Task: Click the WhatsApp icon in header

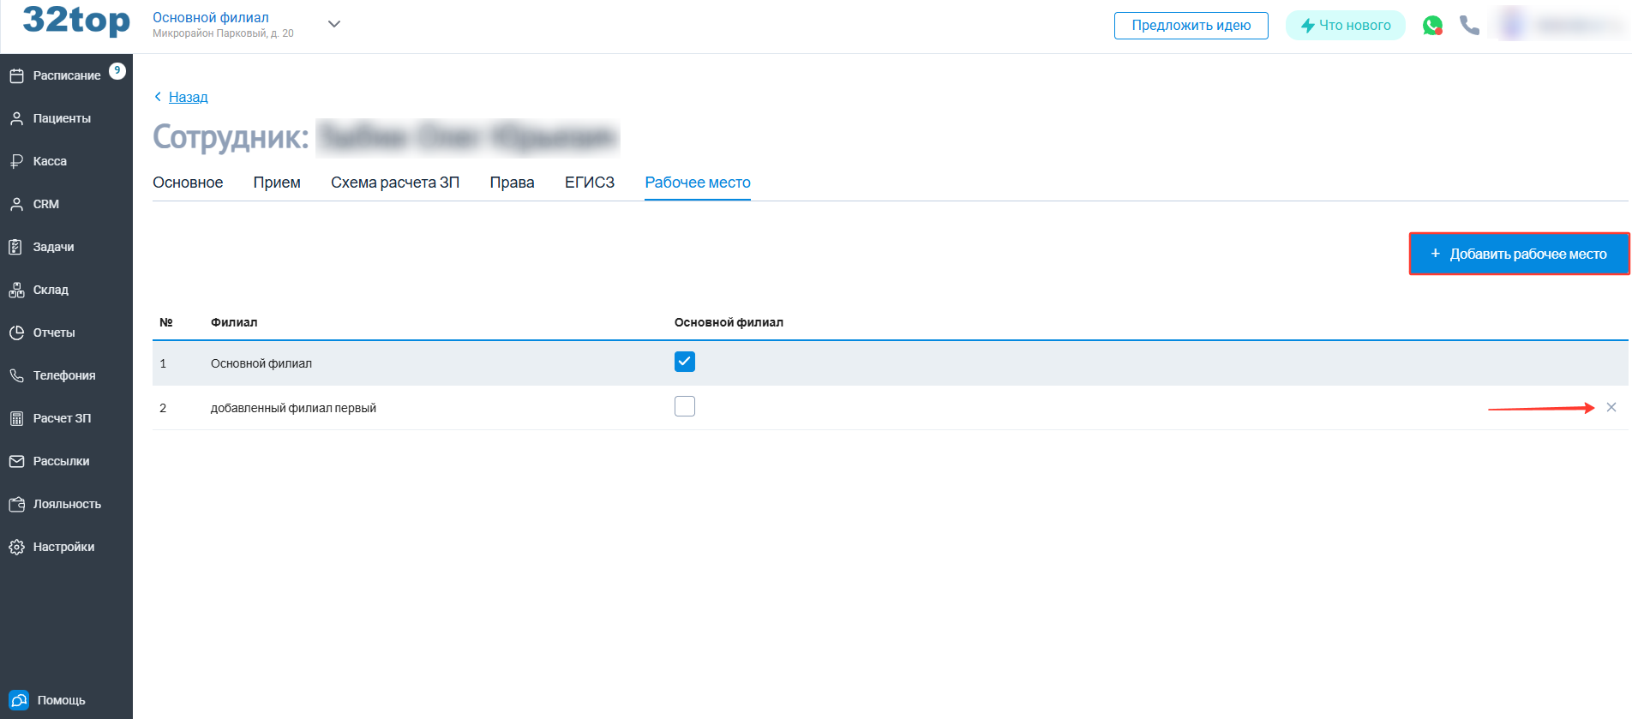Action: (x=1431, y=26)
